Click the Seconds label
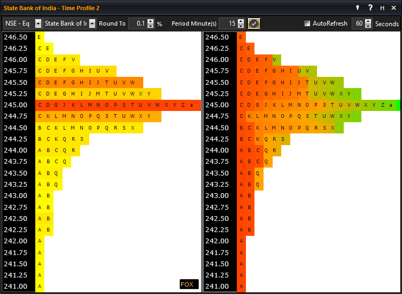 click(387, 24)
